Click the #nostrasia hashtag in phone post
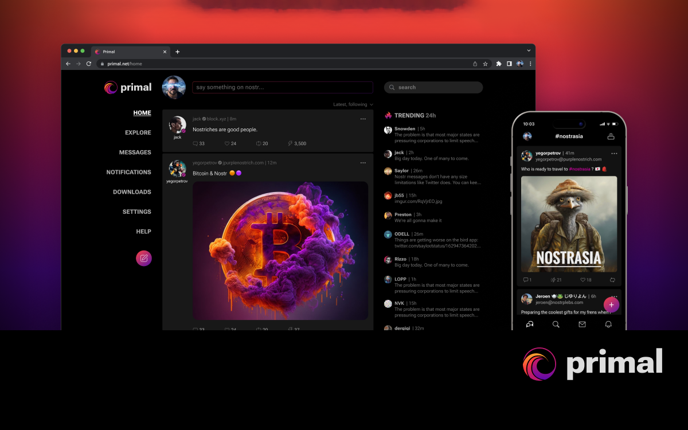This screenshot has height=430, width=688. [580, 169]
